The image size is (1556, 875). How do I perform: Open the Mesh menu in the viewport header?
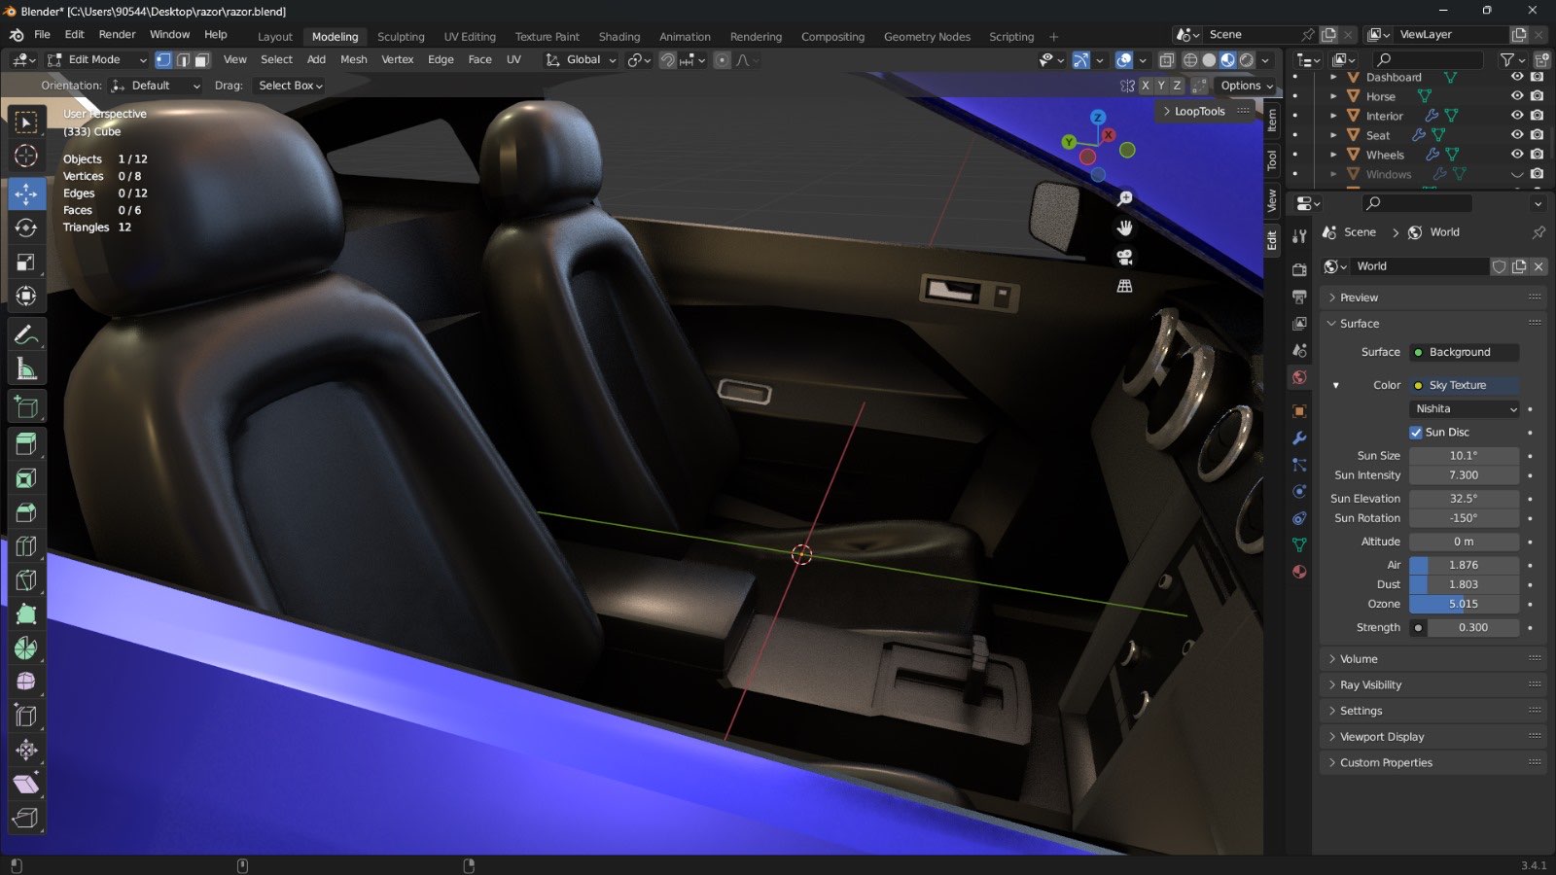click(354, 60)
